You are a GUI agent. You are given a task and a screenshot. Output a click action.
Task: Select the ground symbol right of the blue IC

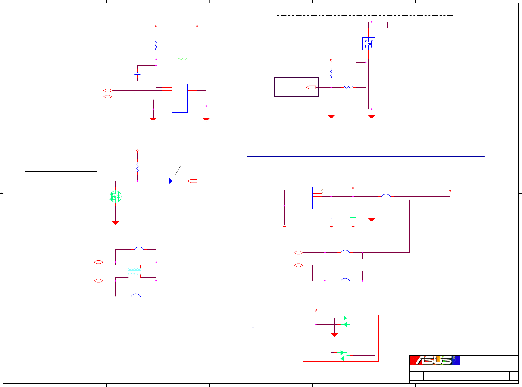coord(206,120)
